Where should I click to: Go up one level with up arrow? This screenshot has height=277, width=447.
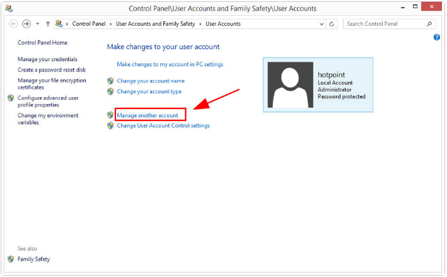tap(48, 24)
